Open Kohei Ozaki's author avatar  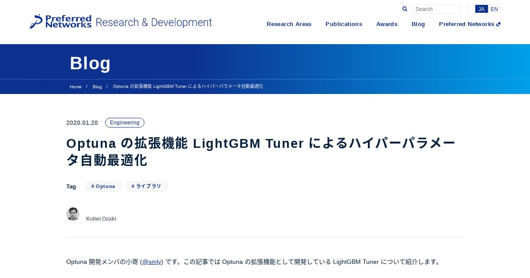73,214
